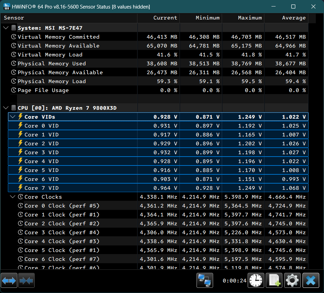324x293 pixels.
Task: Click the lightning icon beside Core 7 VID
Action: 20,188
